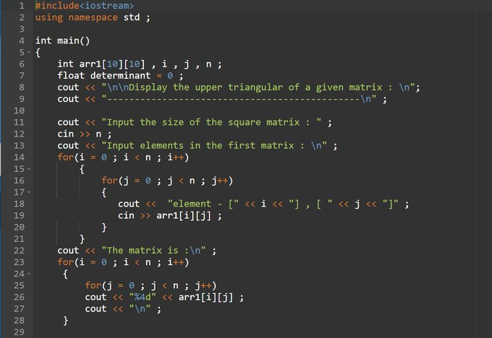Click "float determinant = 0 ;" line
This screenshot has height=338, width=492.
pos(120,76)
